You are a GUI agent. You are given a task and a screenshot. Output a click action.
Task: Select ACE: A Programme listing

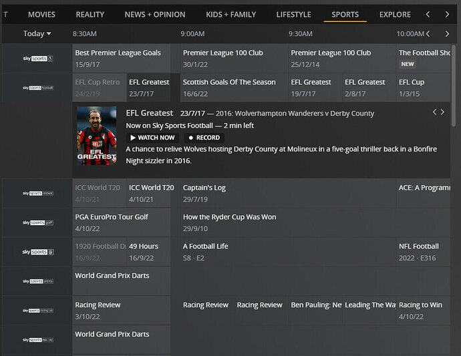point(424,193)
